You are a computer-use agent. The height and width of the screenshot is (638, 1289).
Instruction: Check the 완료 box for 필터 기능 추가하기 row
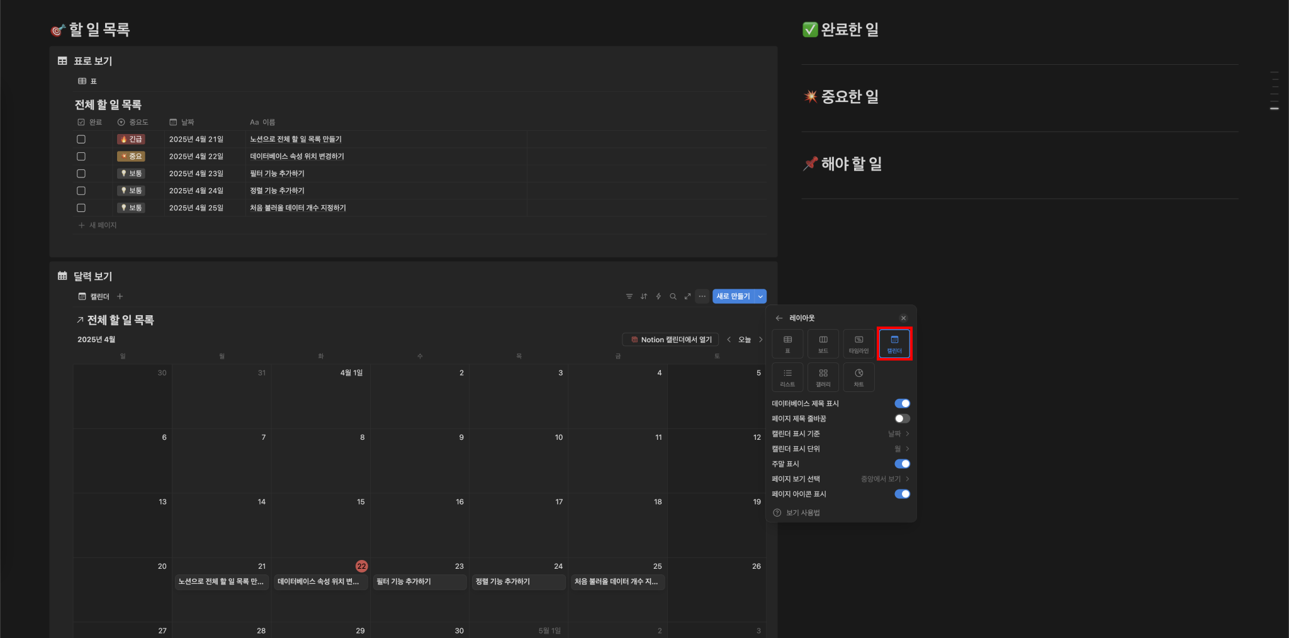coord(81,173)
